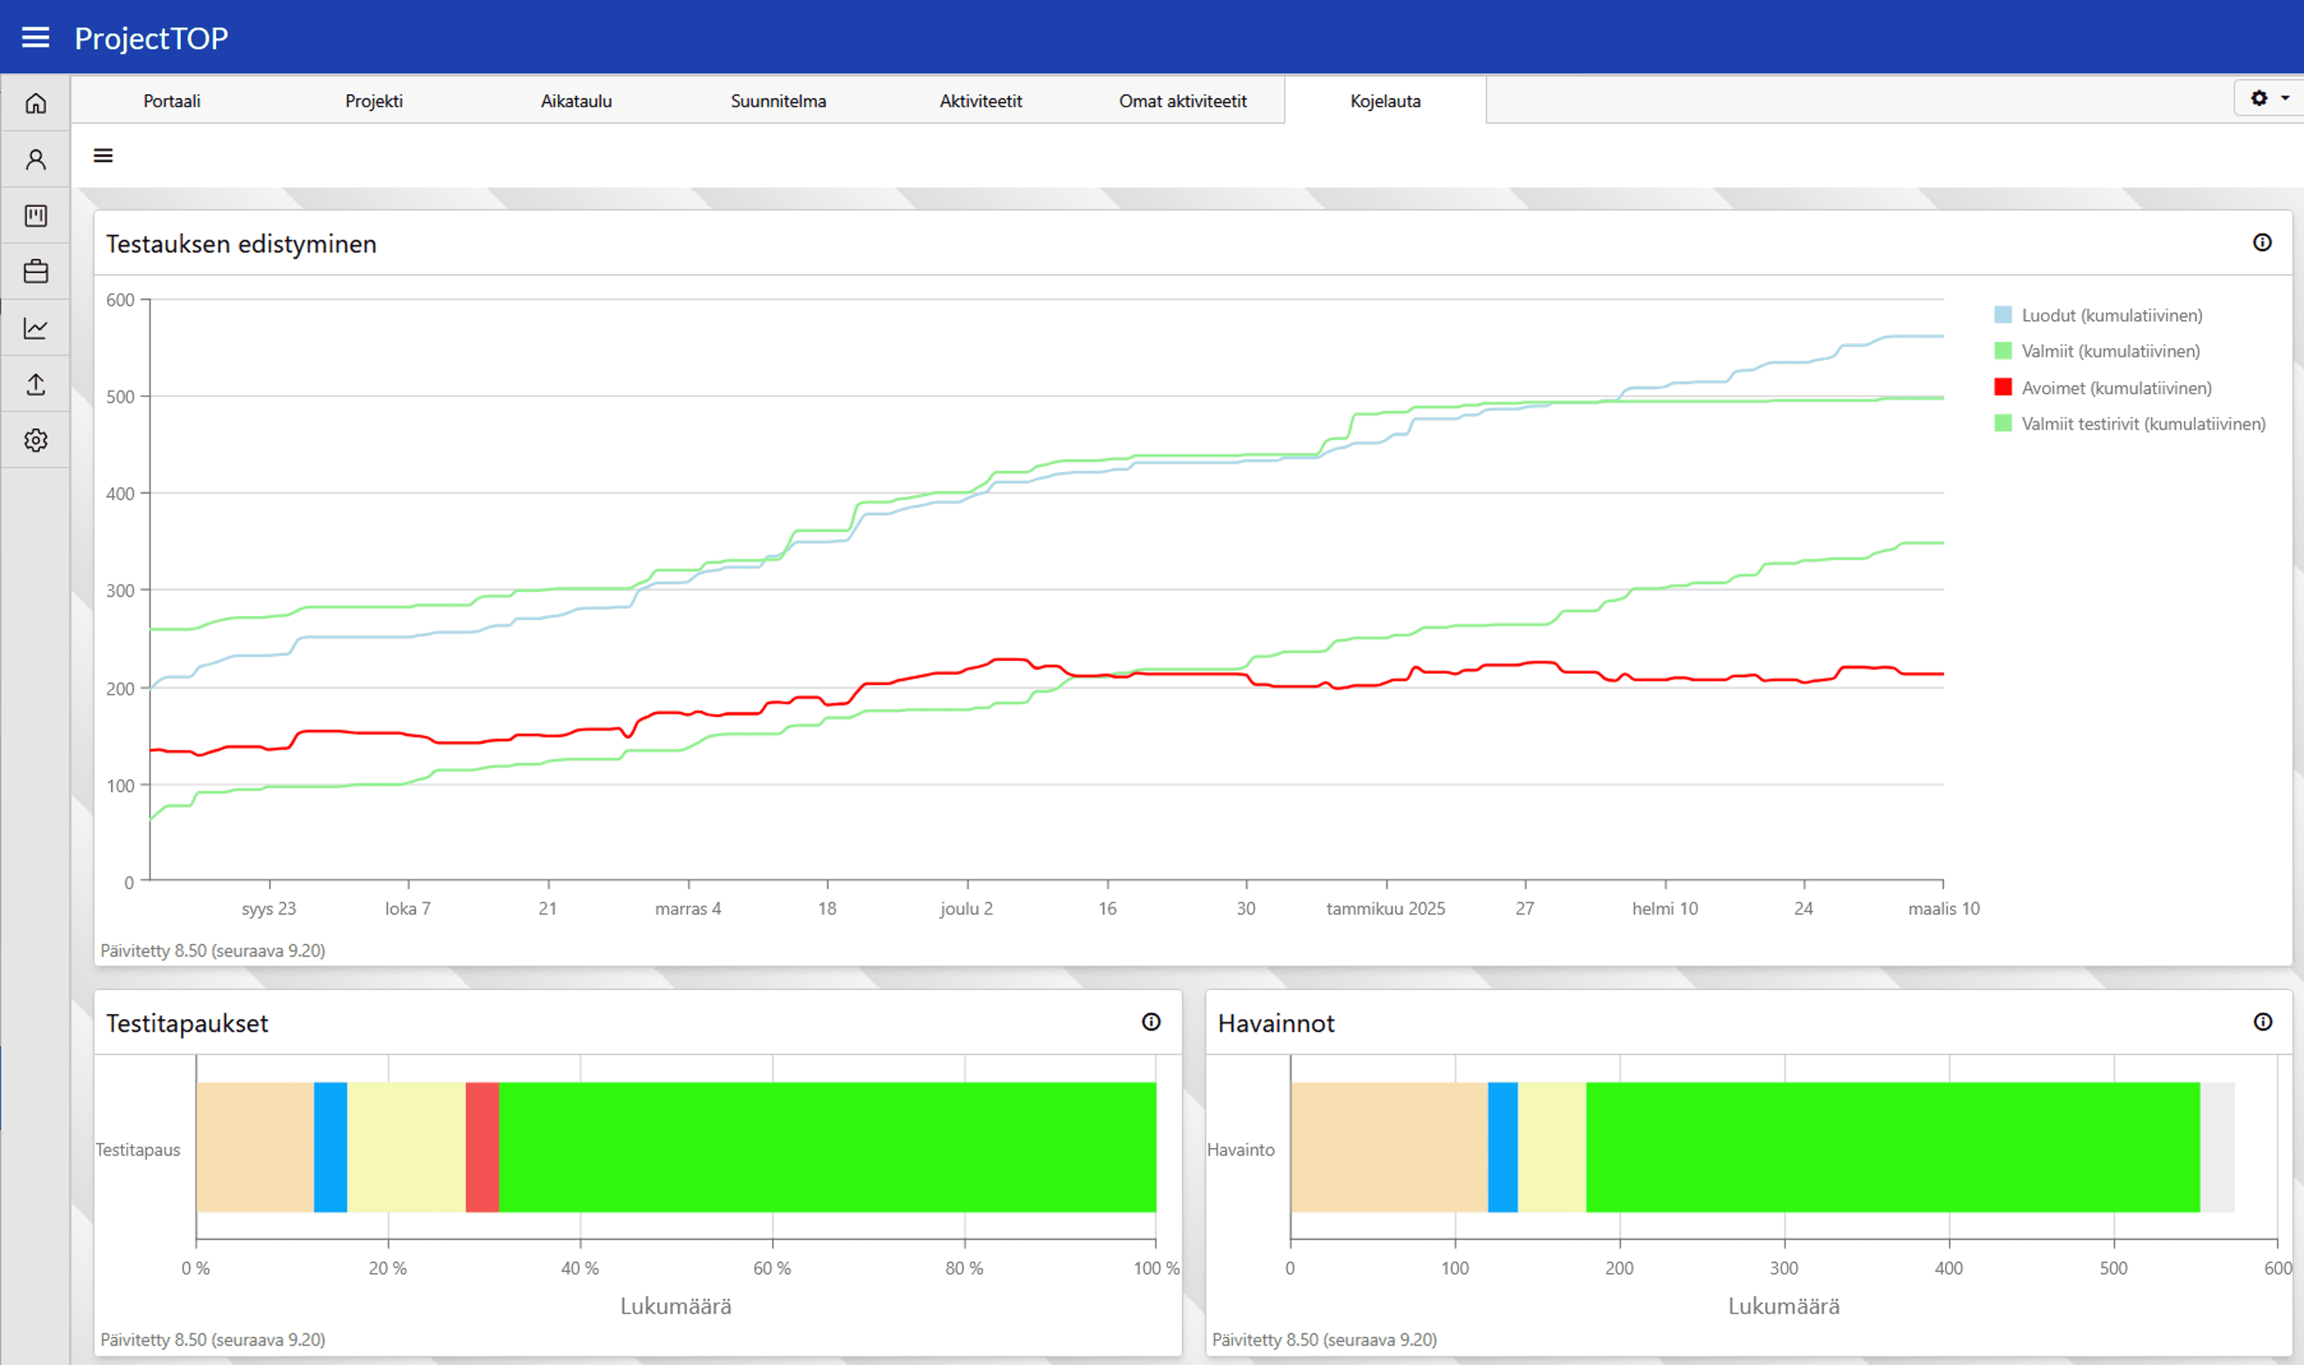The width and height of the screenshot is (2304, 1365).
Task: Click the red segment of the Testitapaus bar
Action: coord(482,1147)
